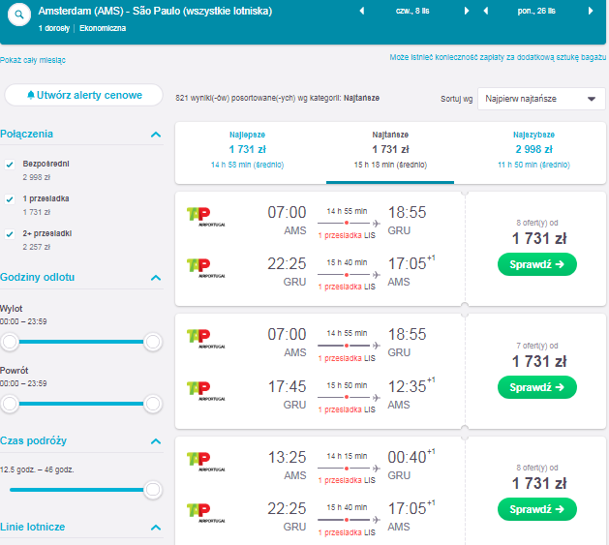Click Sprawdź for the 8 ofert 07:00 flight
This screenshot has height=545, width=609.
[x=537, y=264]
